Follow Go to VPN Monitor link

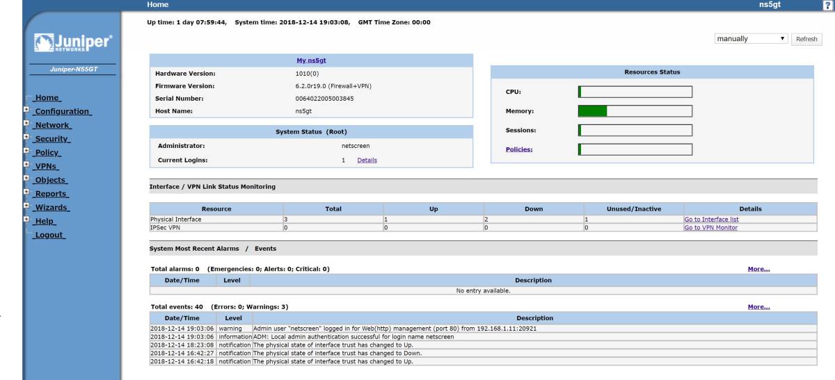710,227
